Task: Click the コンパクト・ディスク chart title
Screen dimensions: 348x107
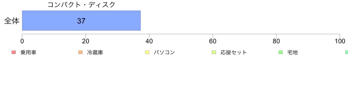Action: click(81, 5)
